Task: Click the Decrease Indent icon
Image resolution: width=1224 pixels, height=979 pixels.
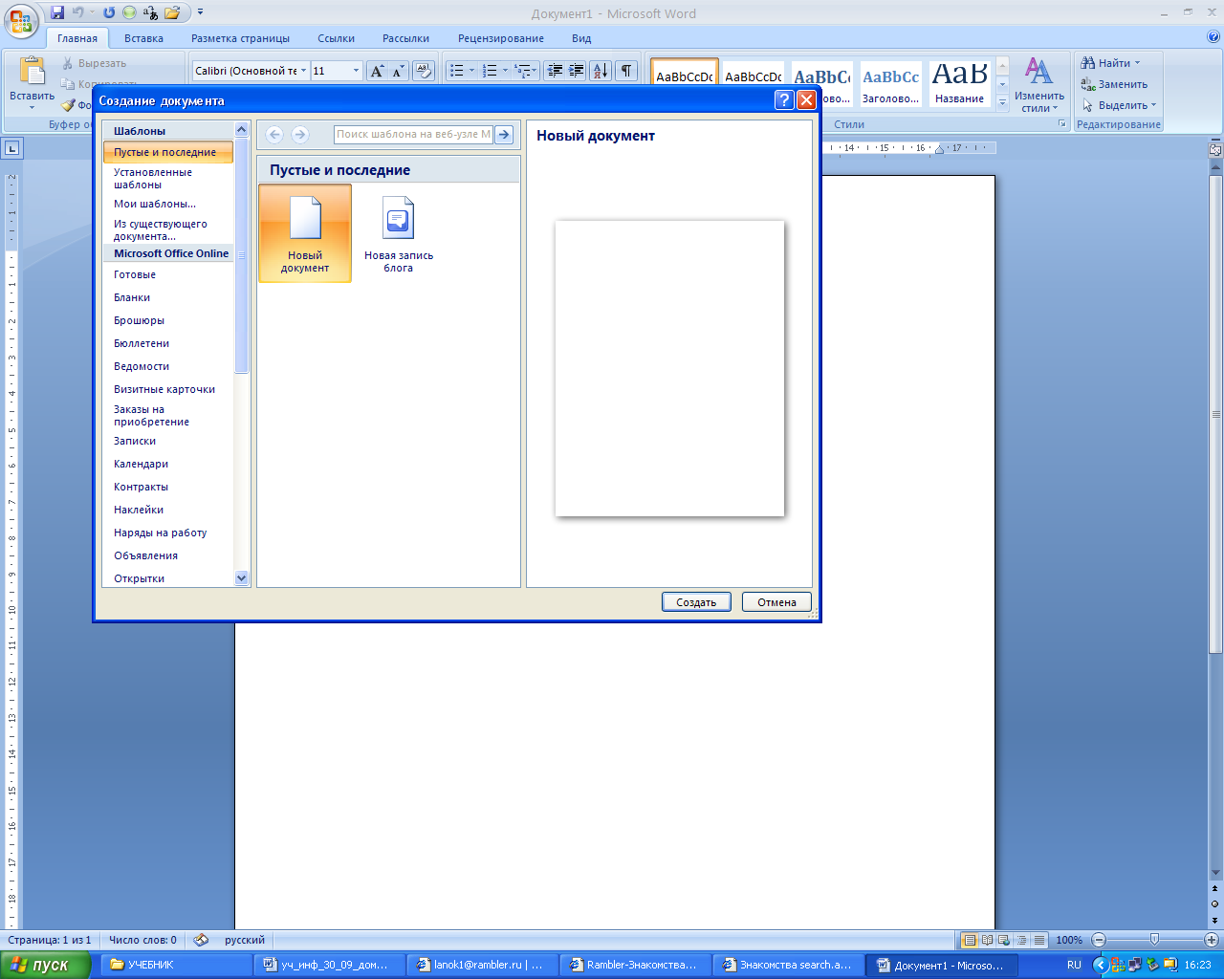Action: coord(556,71)
